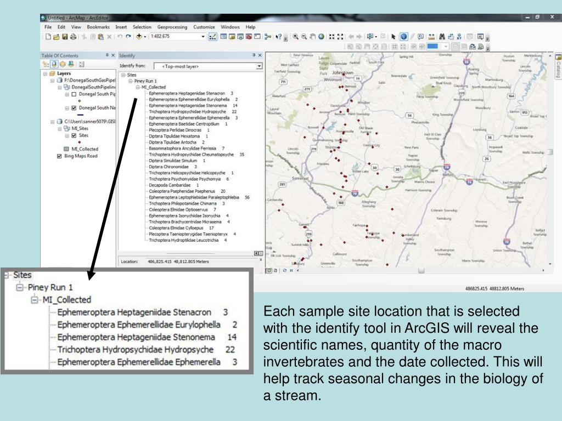The height and width of the screenshot is (421, 562).
Task: Open the Catalog side tab
Action: click(558, 66)
